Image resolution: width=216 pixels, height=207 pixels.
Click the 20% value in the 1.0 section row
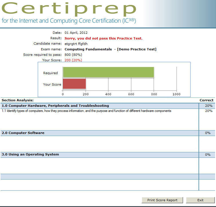(209, 106)
